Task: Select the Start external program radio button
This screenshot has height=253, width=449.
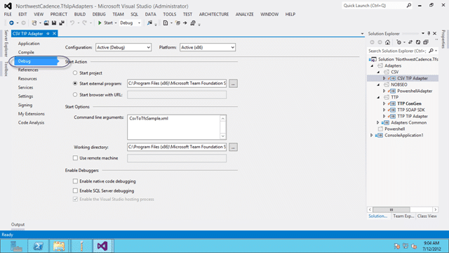Action: tap(75, 84)
